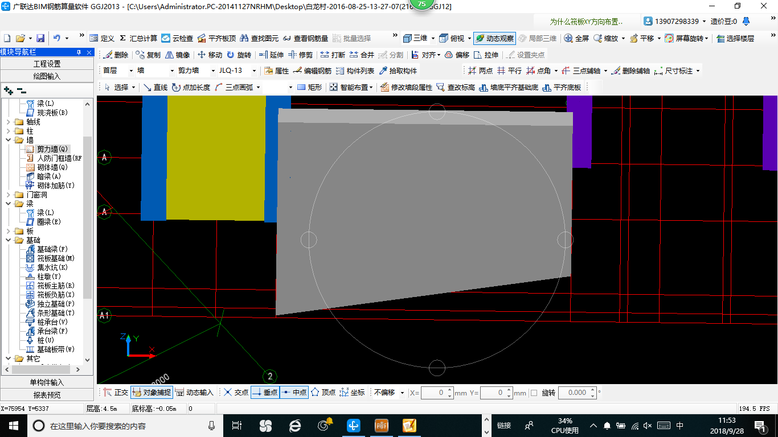Open 编辑钢筋 edit rebar
The width and height of the screenshot is (778, 437).
click(313, 71)
